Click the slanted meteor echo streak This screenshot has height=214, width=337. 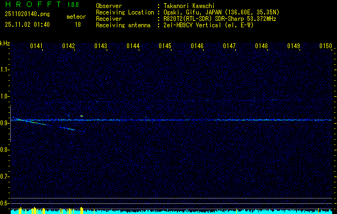click(48, 125)
